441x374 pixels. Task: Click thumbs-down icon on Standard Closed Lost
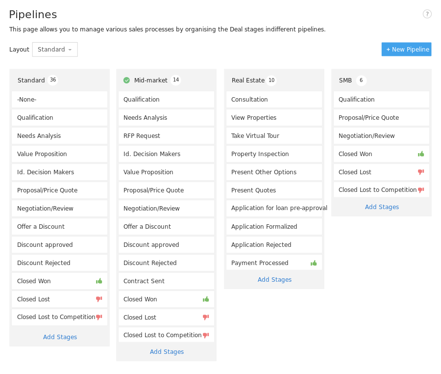pos(99,299)
